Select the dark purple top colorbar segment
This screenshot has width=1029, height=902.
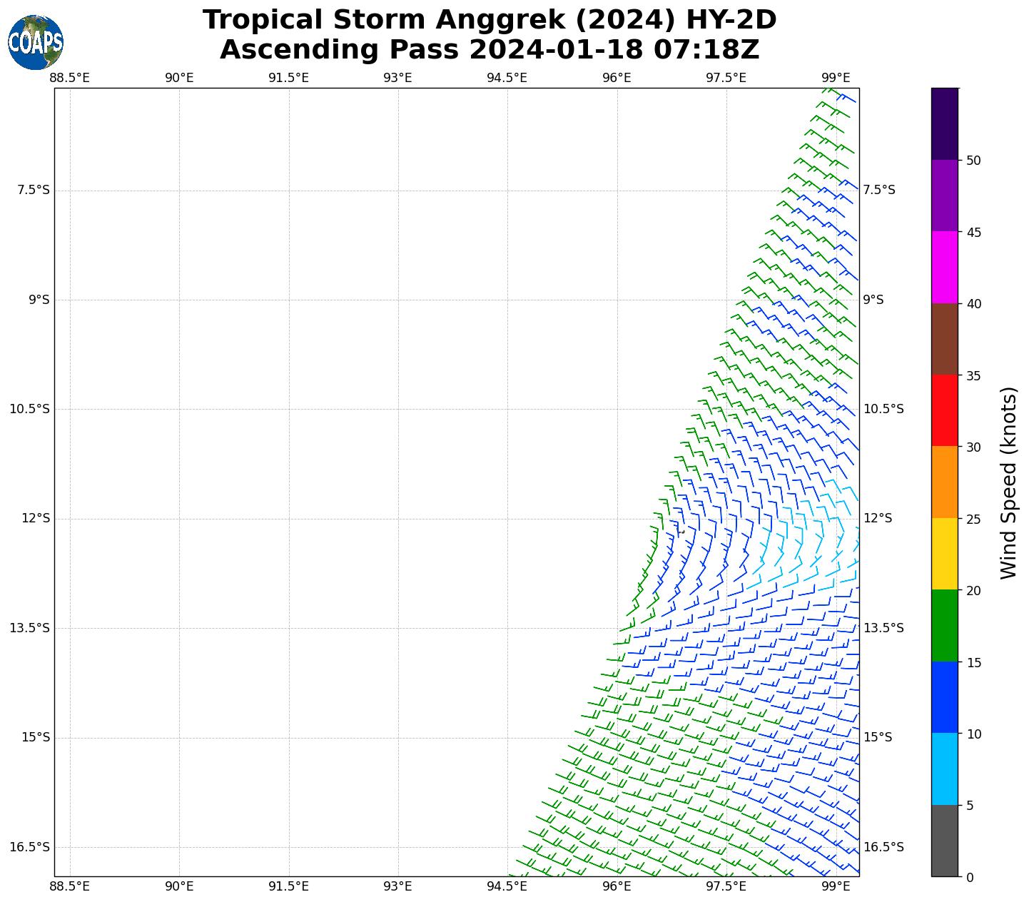click(944, 123)
